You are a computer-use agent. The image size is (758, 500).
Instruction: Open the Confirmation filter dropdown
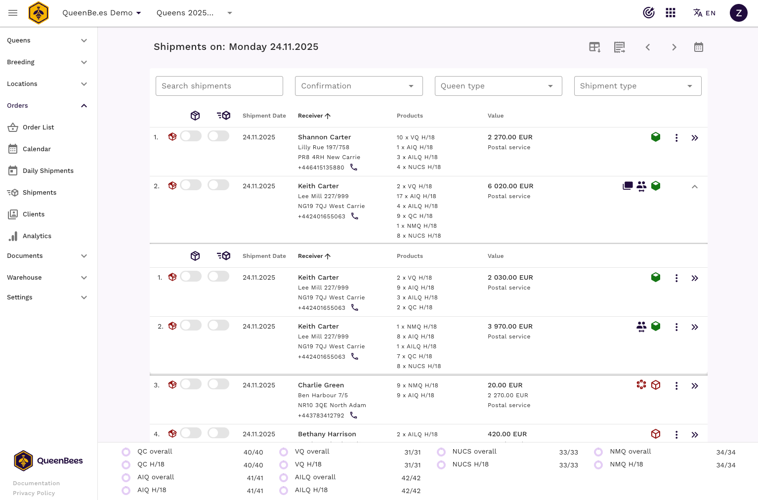[x=358, y=86]
